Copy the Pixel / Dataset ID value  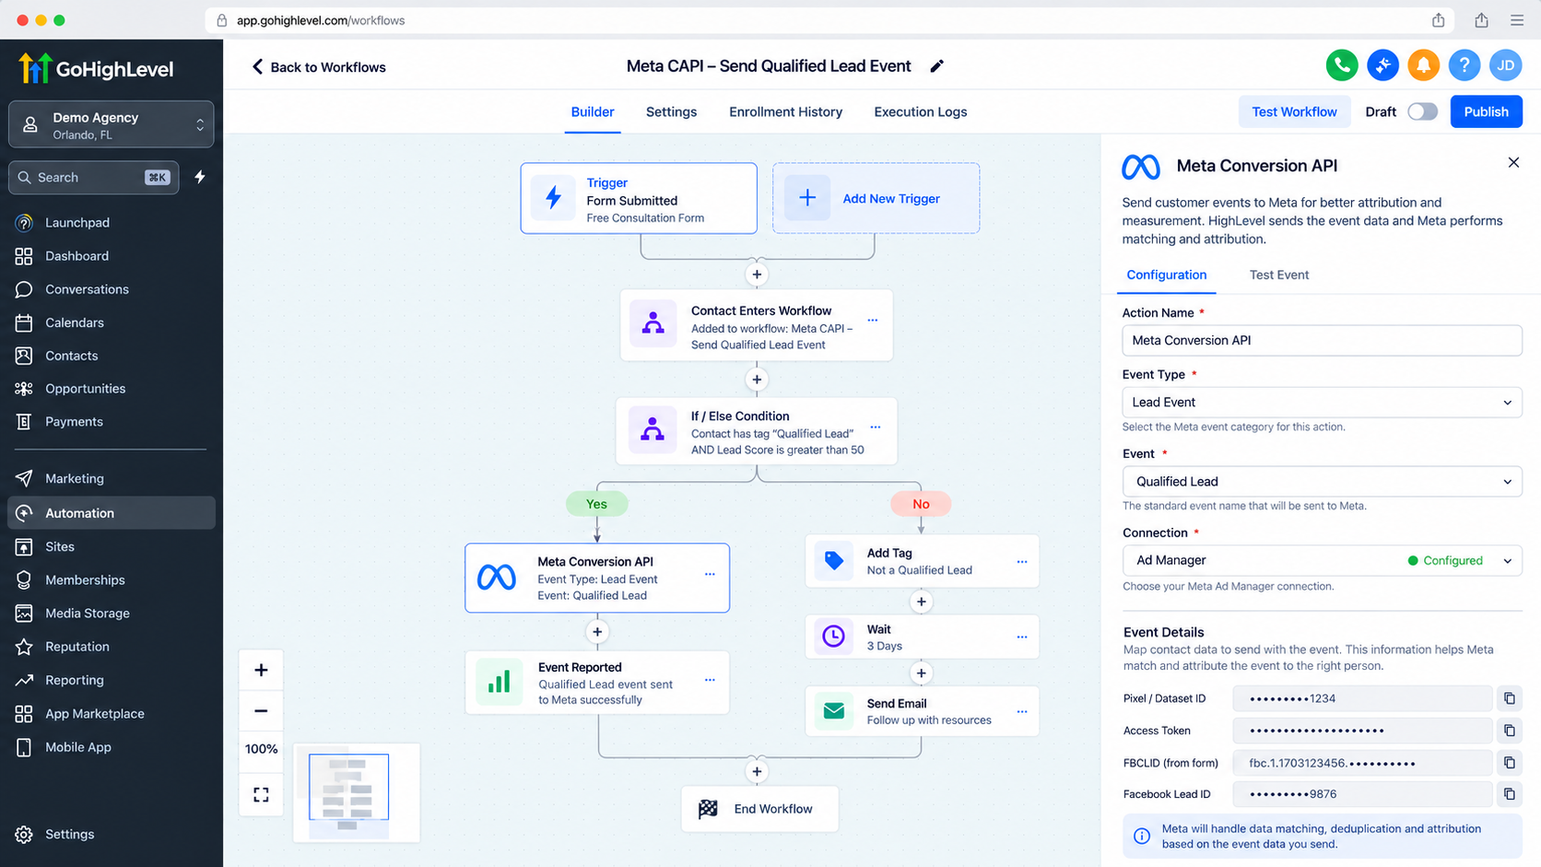pyautogui.click(x=1509, y=698)
